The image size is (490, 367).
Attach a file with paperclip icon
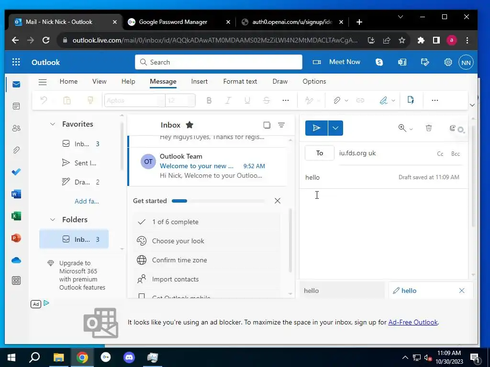coord(336,100)
